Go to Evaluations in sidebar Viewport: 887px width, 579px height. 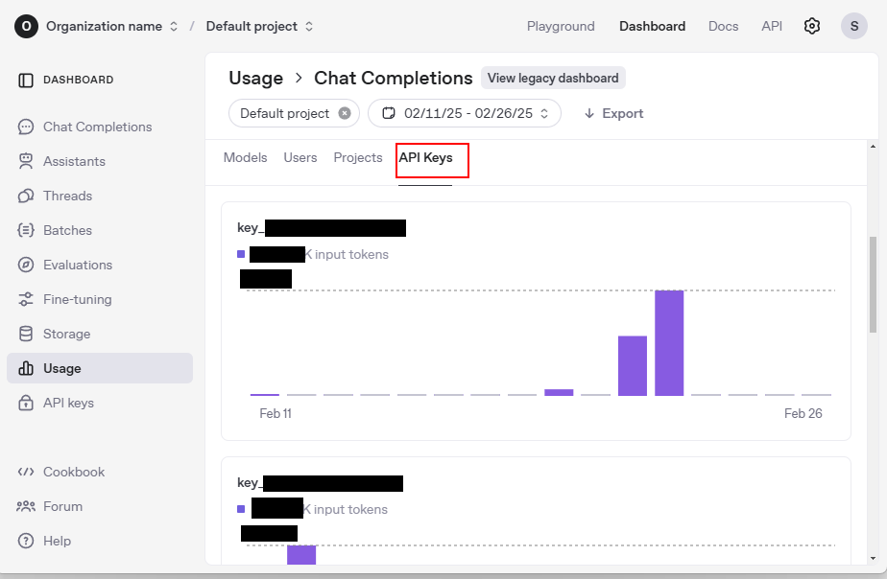[x=78, y=265]
